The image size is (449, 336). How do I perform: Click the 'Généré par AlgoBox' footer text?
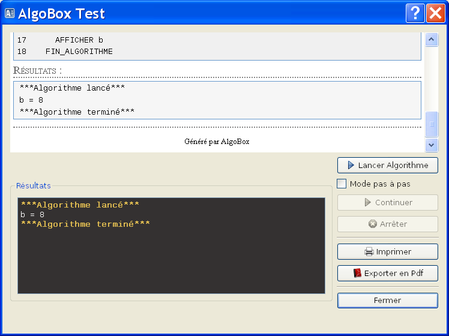point(217,142)
